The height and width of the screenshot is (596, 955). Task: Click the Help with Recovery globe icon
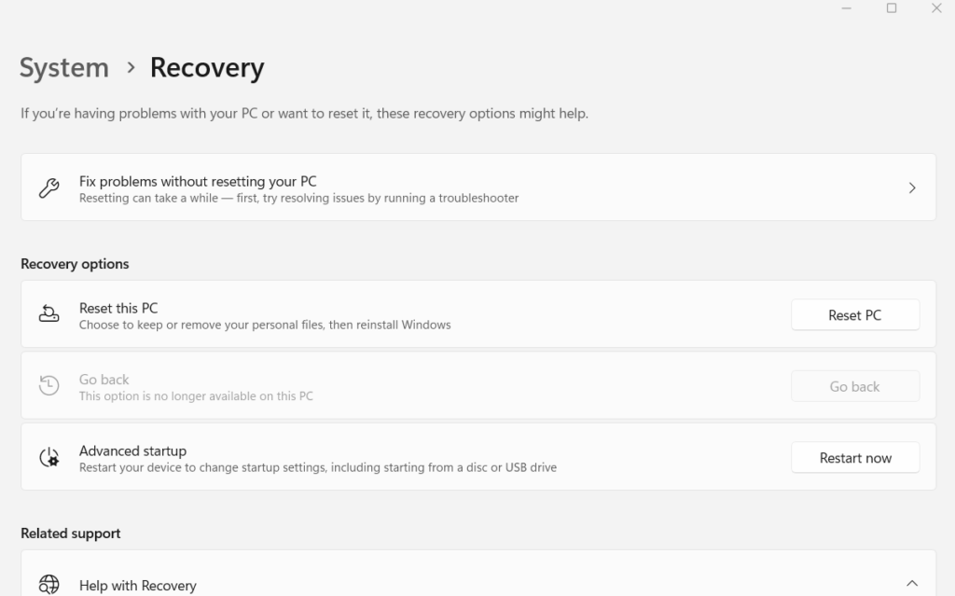[x=48, y=585]
